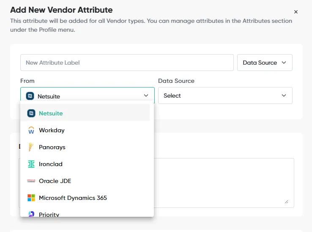Viewport: 312px width, 232px height.
Task: Click the Panorays logo icon
Action: [x=31, y=147]
